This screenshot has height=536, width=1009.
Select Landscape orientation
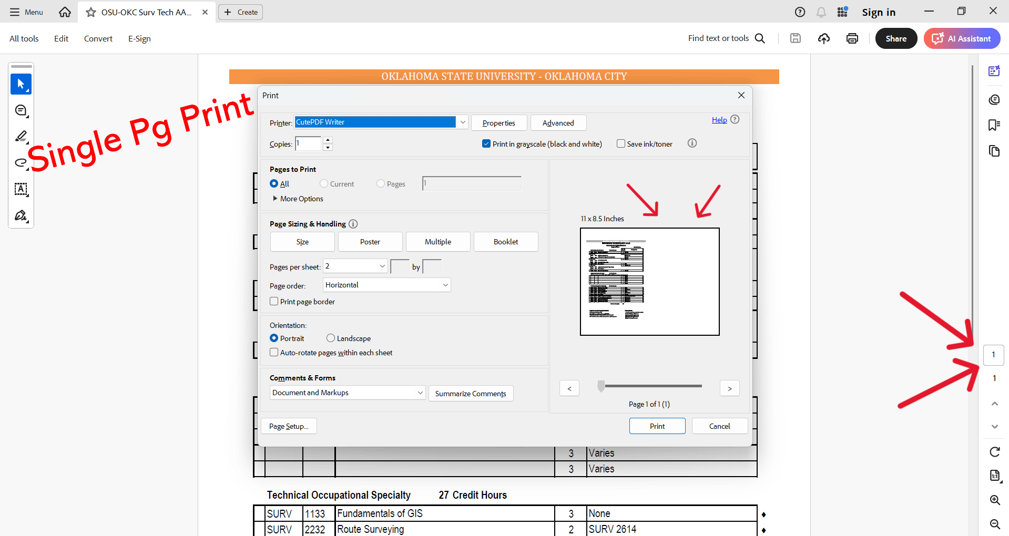pyautogui.click(x=330, y=338)
